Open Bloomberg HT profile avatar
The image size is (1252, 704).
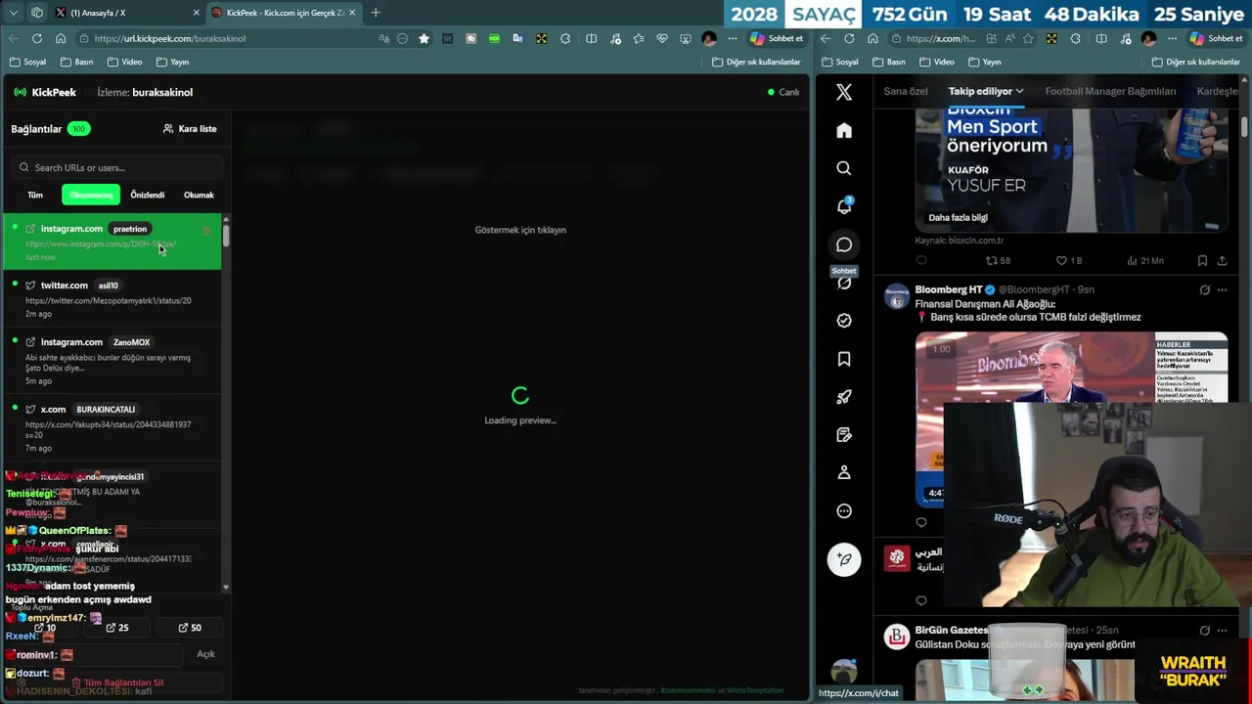[897, 297]
